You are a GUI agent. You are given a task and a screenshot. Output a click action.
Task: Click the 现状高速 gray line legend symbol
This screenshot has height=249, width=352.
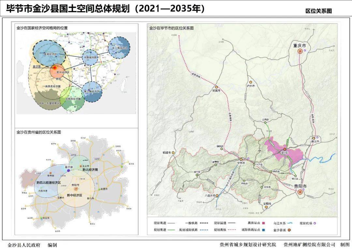171,223
